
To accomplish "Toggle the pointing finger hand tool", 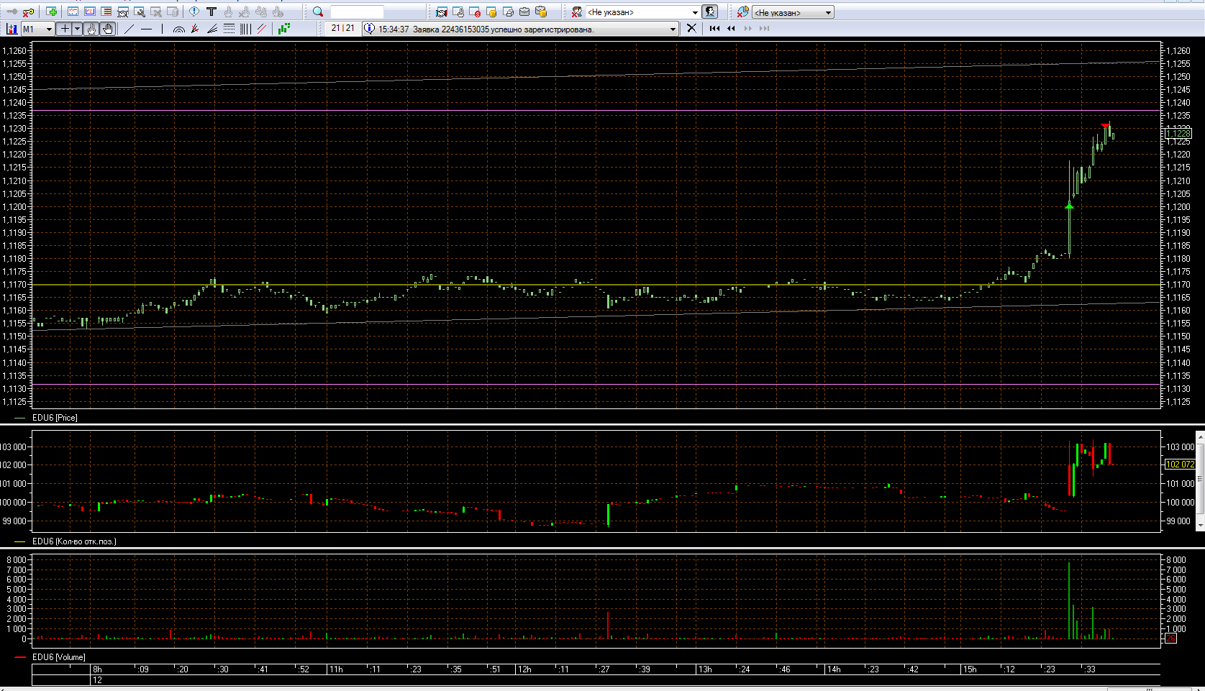I will (91, 29).
